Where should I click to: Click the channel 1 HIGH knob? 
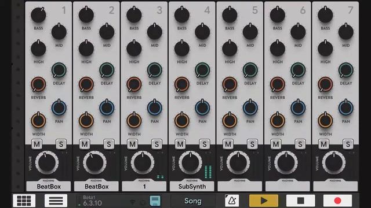pyautogui.click(x=38, y=49)
